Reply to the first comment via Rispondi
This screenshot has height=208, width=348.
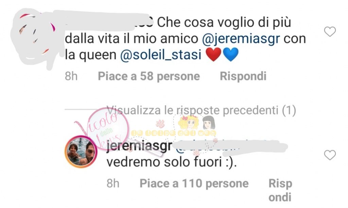(243, 76)
